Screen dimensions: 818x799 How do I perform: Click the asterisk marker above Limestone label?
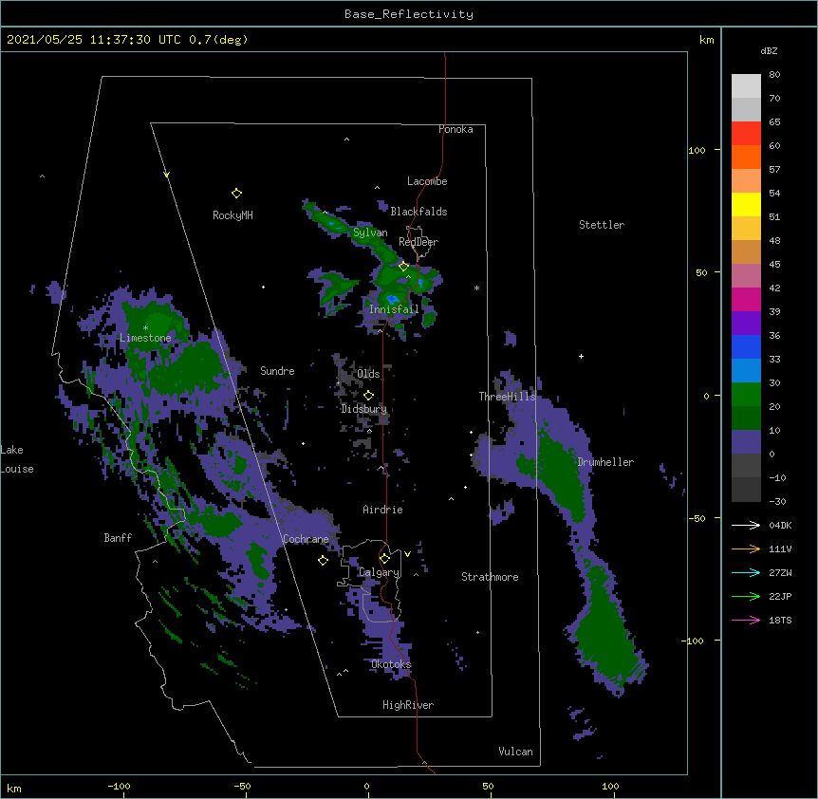(x=145, y=328)
